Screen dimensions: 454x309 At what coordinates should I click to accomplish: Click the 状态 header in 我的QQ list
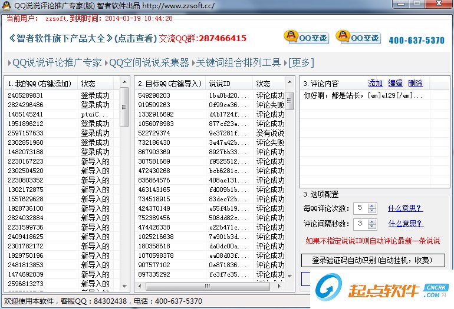pyautogui.click(x=95, y=84)
